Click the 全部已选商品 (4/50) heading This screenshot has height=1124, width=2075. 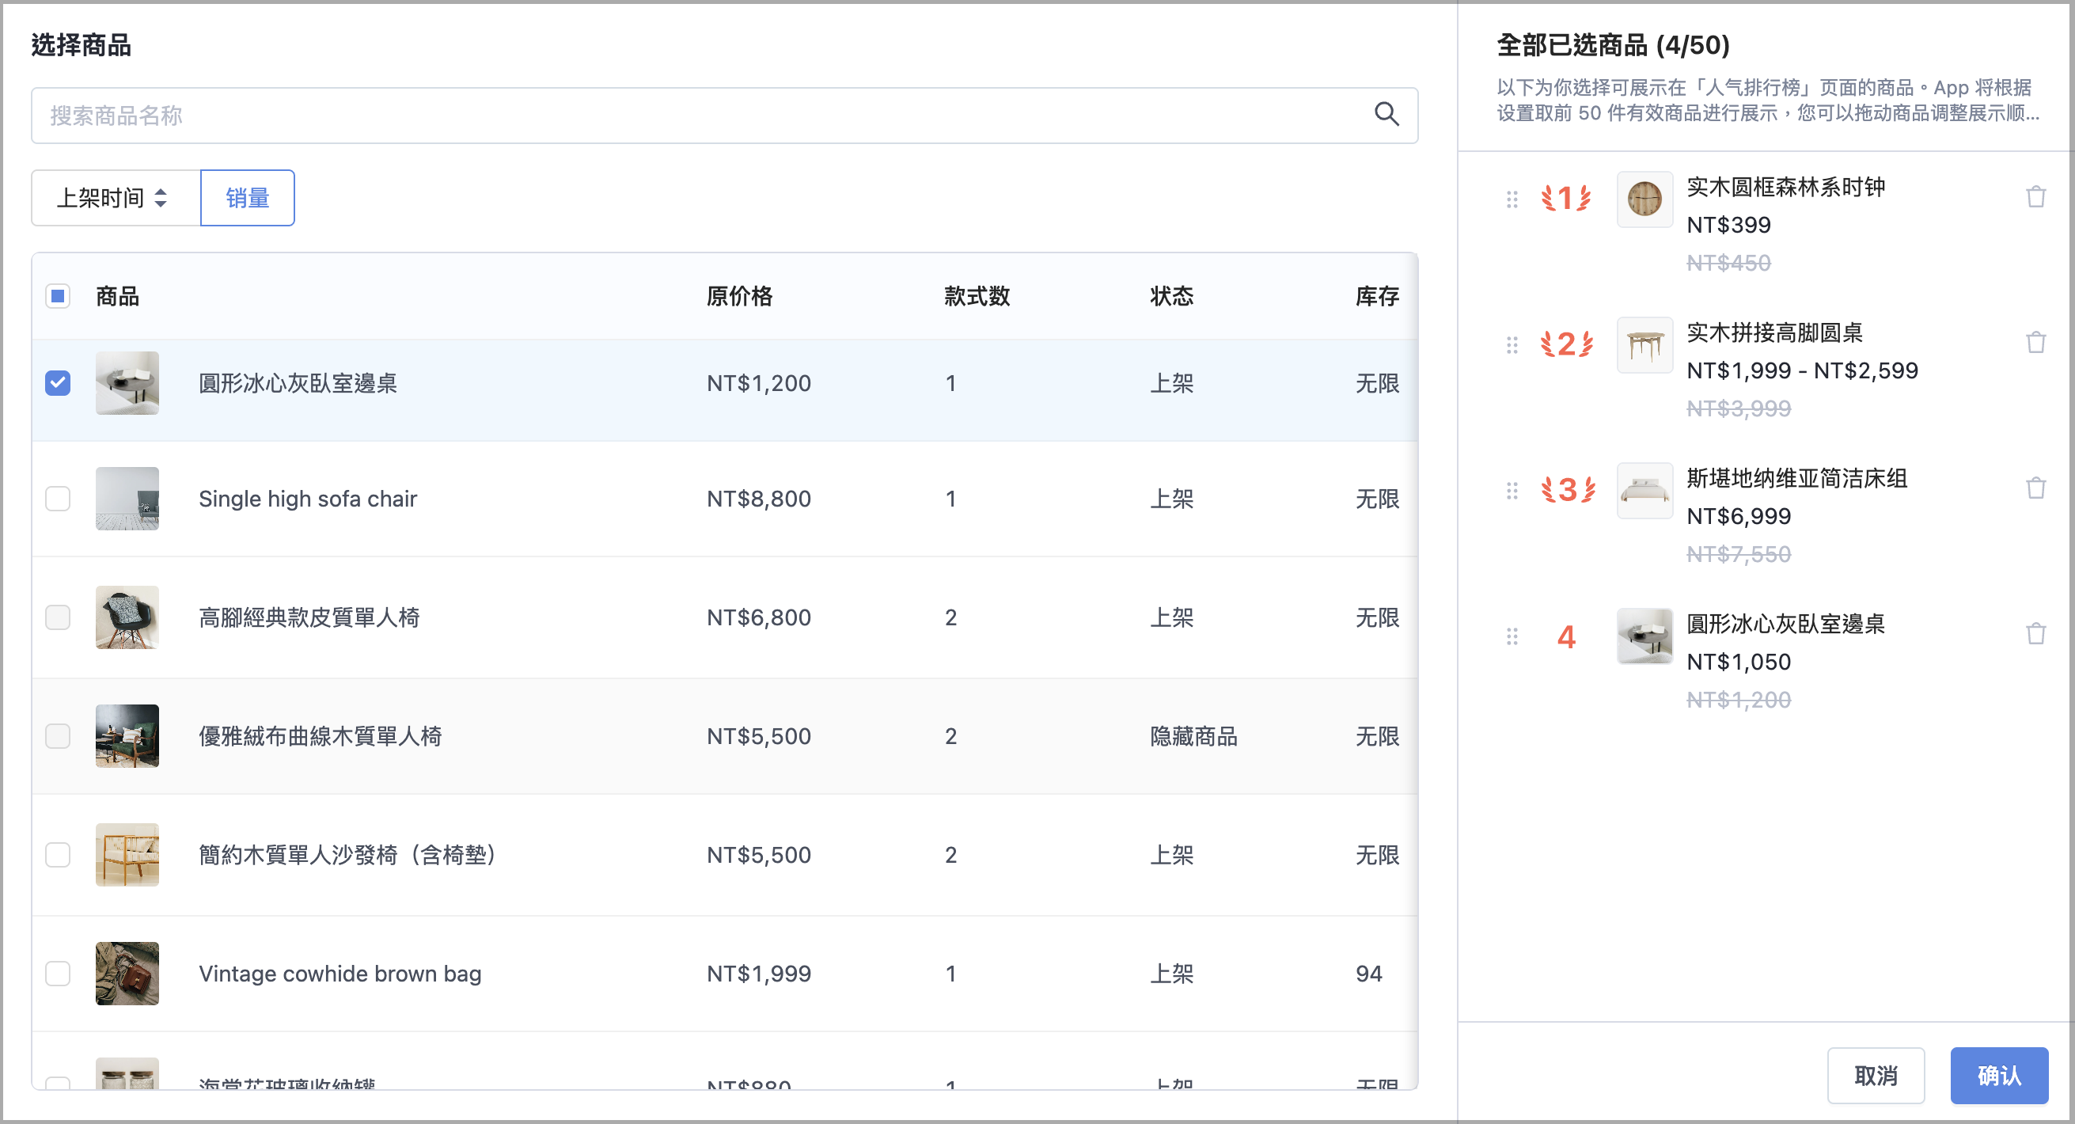1613,45
